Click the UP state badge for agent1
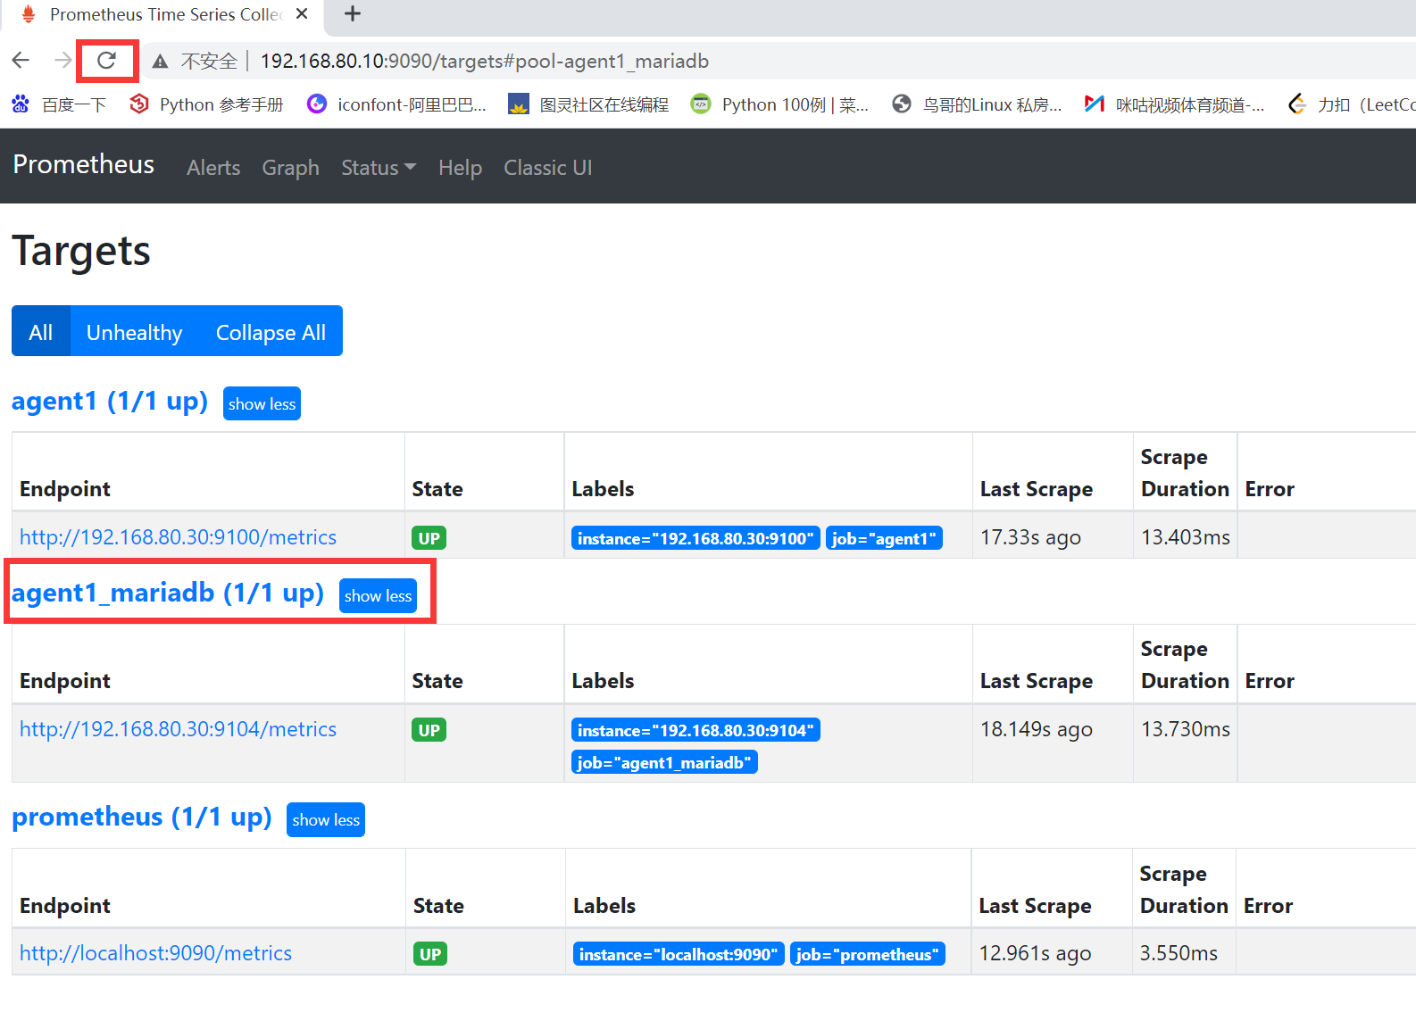This screenshot has height=1021, width=1416. [x=429, y=538]
